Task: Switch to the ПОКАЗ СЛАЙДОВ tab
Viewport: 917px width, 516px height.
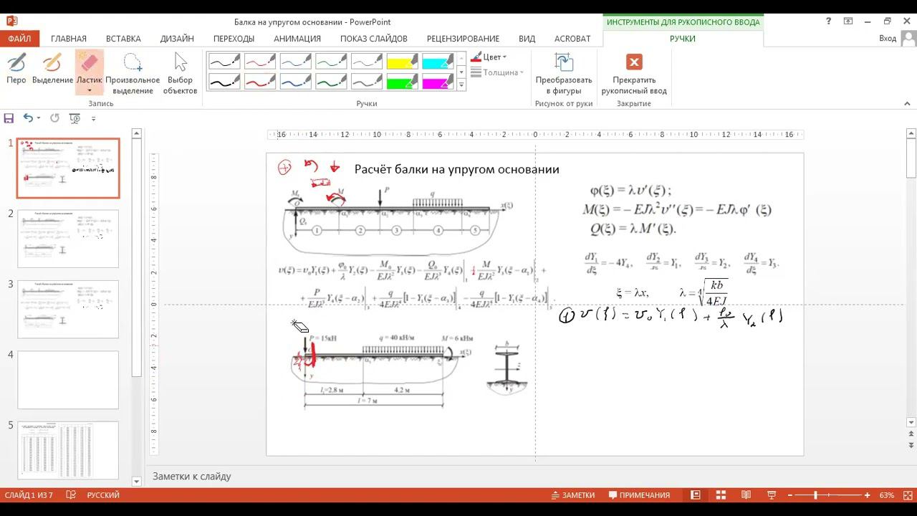Action: [x=374, y=39]
